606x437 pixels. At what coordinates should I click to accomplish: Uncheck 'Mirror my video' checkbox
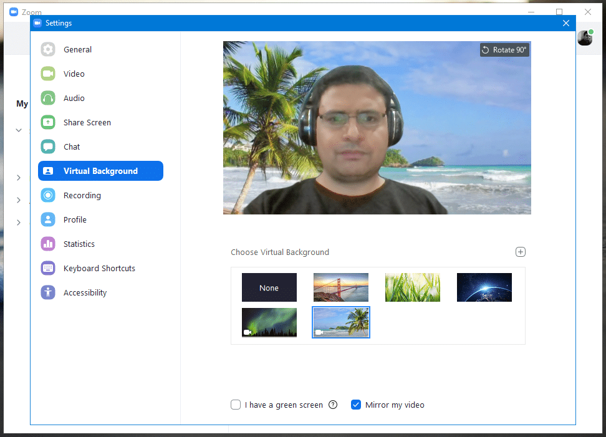tap(356, 405)
